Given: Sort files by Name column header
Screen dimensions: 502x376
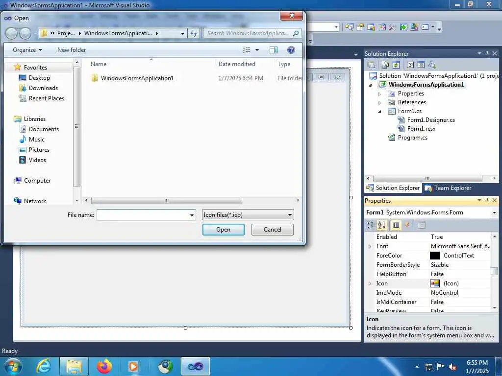Looking at the screenshot, I should (98, 64).
